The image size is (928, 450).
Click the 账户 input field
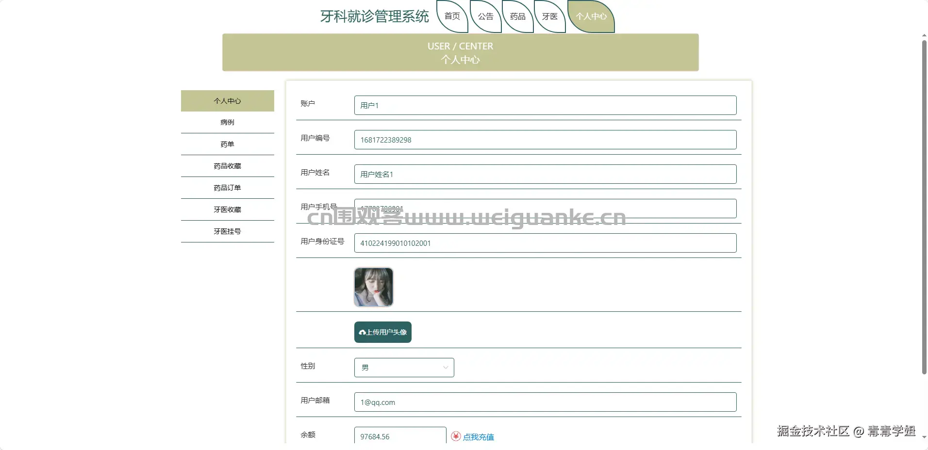545,105
